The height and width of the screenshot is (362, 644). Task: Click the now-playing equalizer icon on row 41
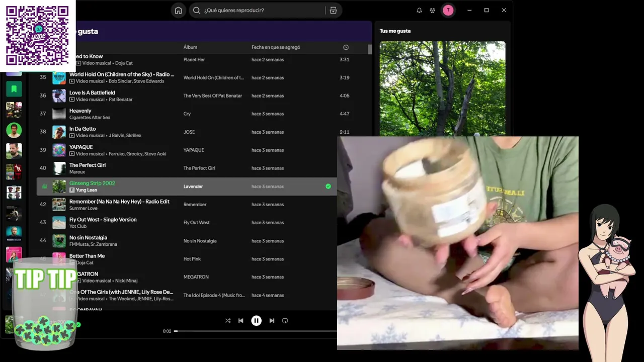click(44, 187)
